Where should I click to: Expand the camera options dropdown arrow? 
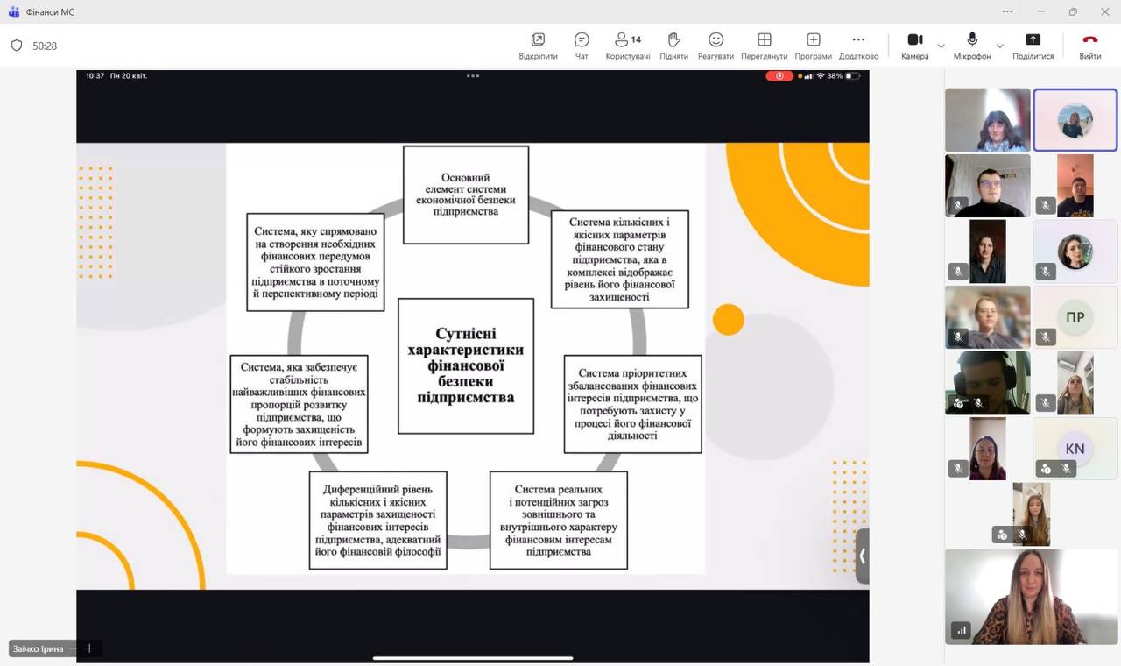941,46
